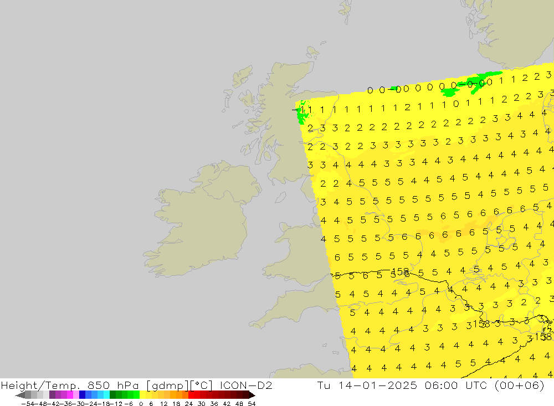The height and width of the screenshot is (406, 554).
Task: Click the legend right arrow end cap
Action: click(252, 395)
